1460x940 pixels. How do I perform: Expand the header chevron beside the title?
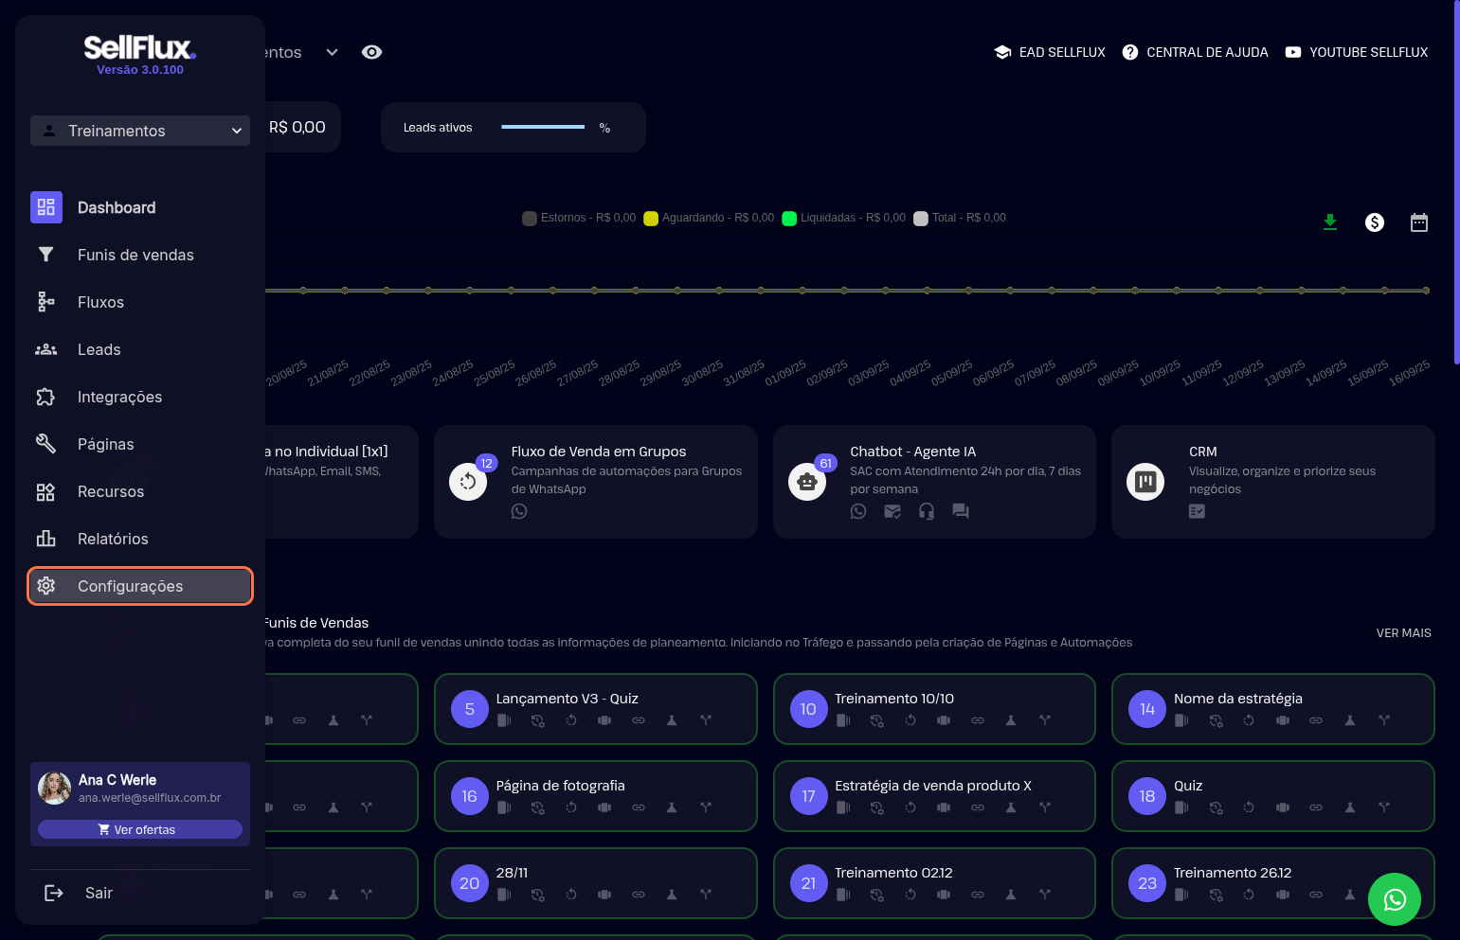pos(332,52)
